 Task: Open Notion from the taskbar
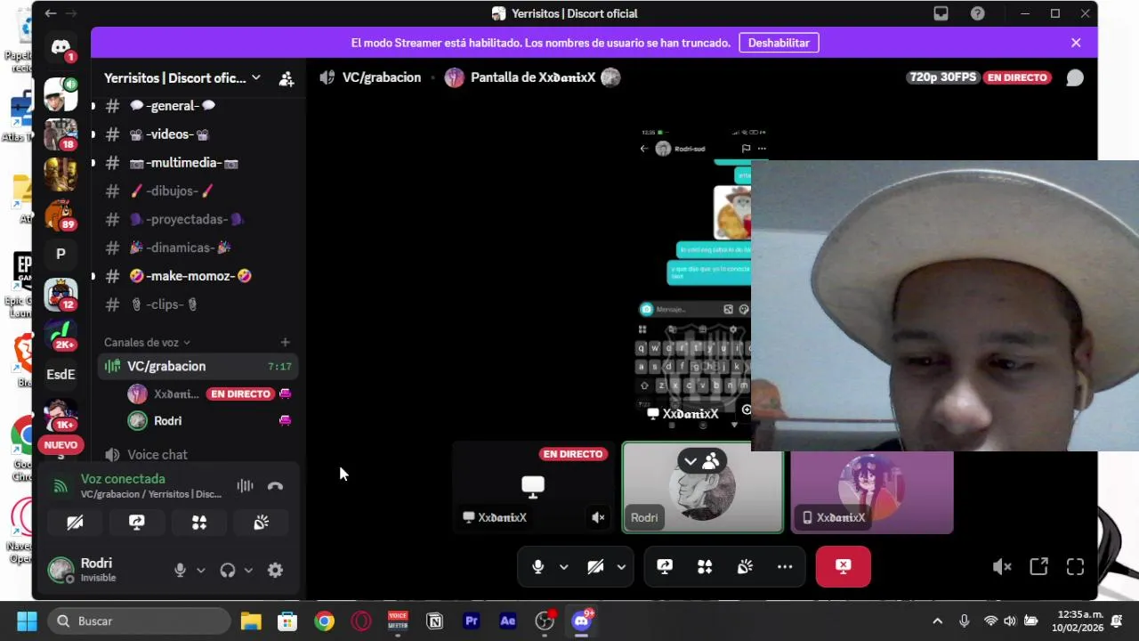(434, 621)
